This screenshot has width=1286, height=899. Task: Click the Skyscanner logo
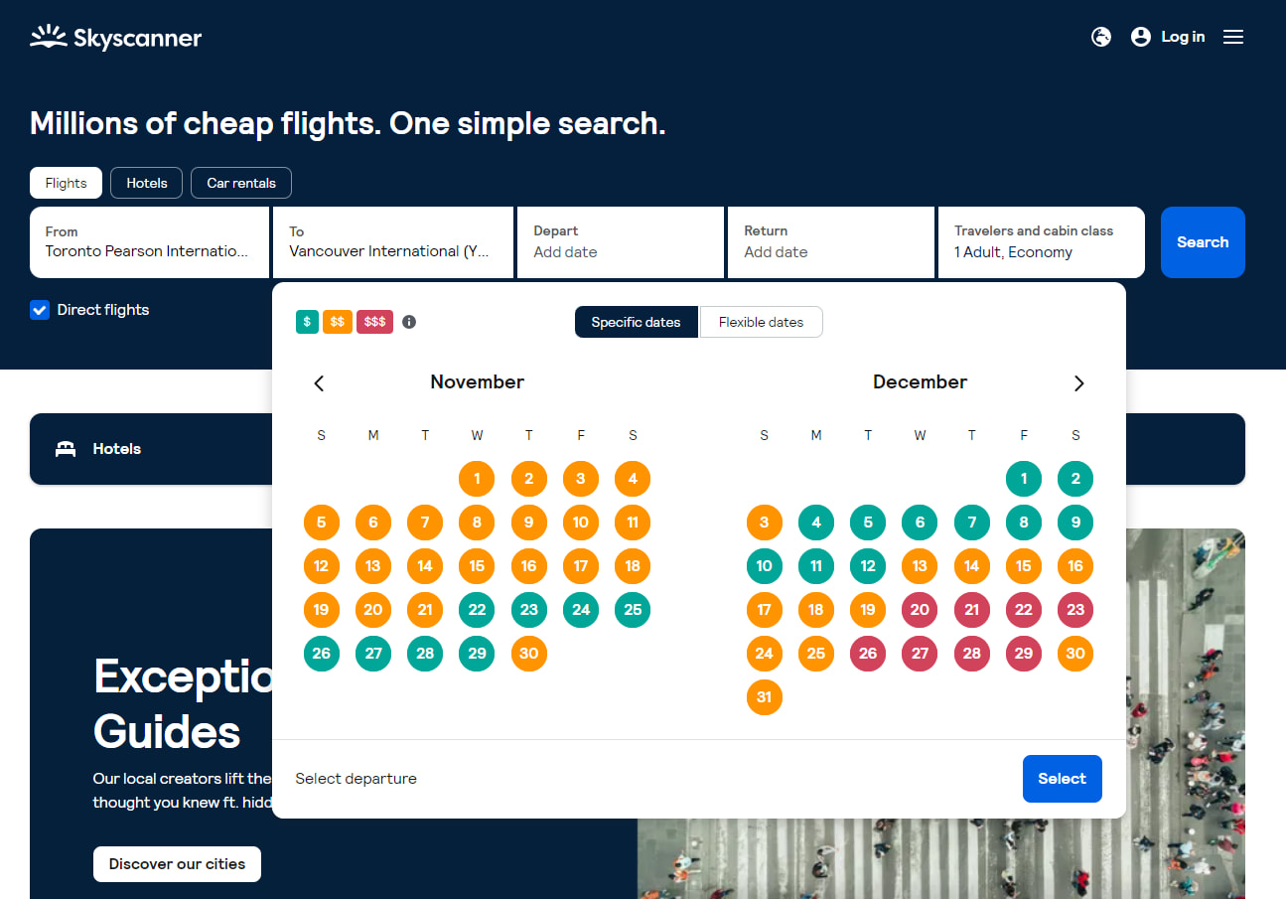[x=115, y=37]
